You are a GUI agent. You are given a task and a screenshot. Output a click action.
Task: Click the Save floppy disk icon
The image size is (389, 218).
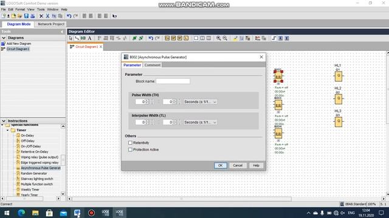click(26, 16)
